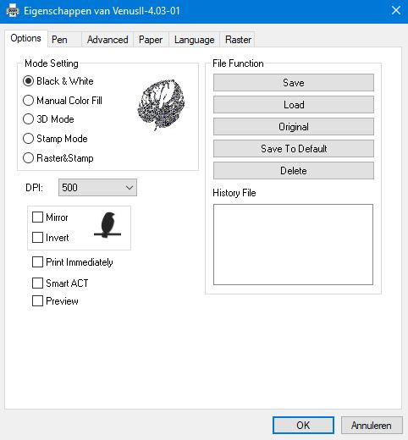Open the DPI dropdown showing 500

(97, 187)
